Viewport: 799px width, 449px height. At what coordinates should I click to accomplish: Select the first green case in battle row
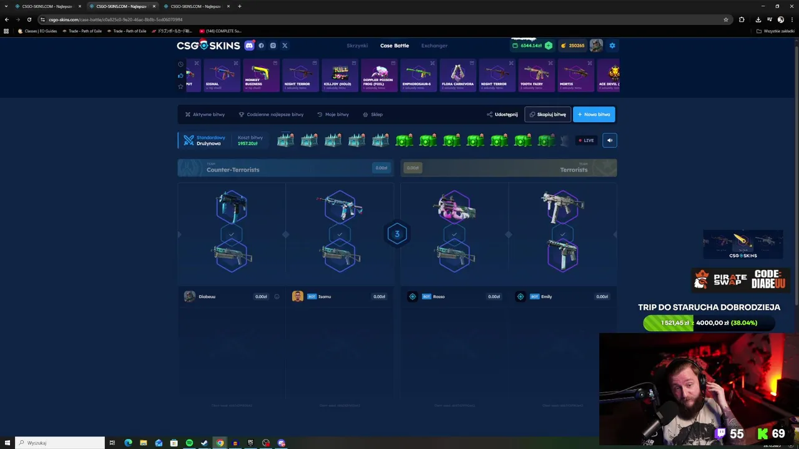coord(404,140)
